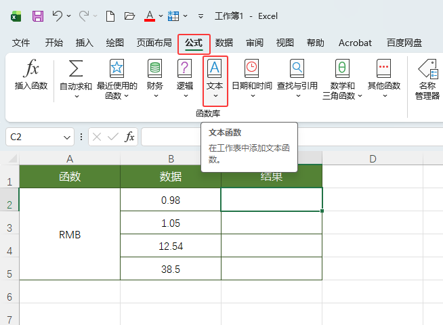
Task: Select column A header
Action: point(70,158)
